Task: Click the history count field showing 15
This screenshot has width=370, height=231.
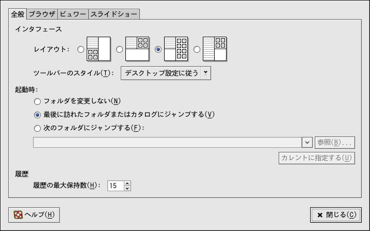Action: [115, 186]
